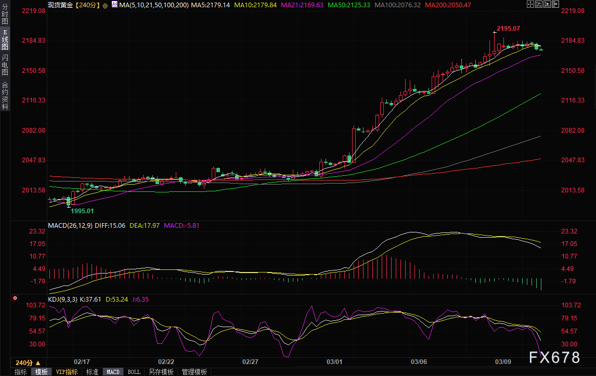
Task: Click 103.72 on the left KDJ axis
Action: [x=36, y=305]
